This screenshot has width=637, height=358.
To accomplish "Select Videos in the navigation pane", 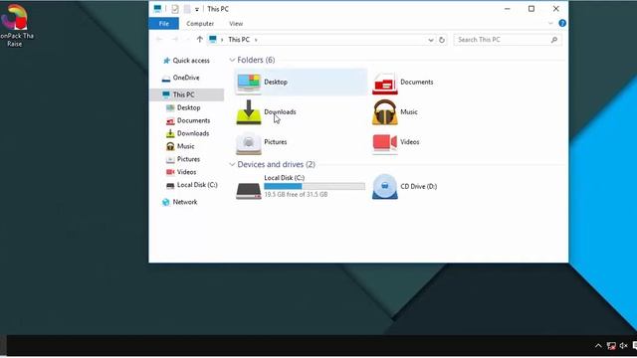I will 187,172.
